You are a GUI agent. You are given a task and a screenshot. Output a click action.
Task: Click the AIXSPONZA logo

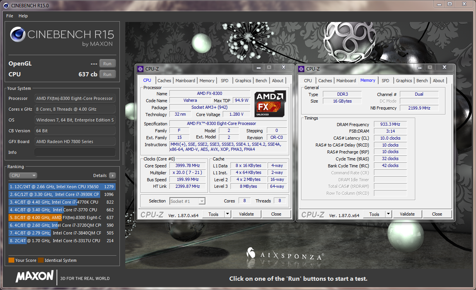pyautogui.click(x=285, y=254)
